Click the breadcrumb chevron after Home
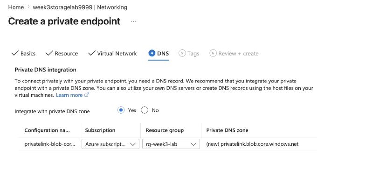The width and height of the screenshot is (373, 191). [x=28, y=7]
